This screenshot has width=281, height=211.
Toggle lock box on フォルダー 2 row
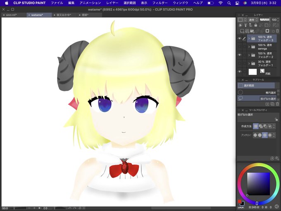(x=244, y=55)
